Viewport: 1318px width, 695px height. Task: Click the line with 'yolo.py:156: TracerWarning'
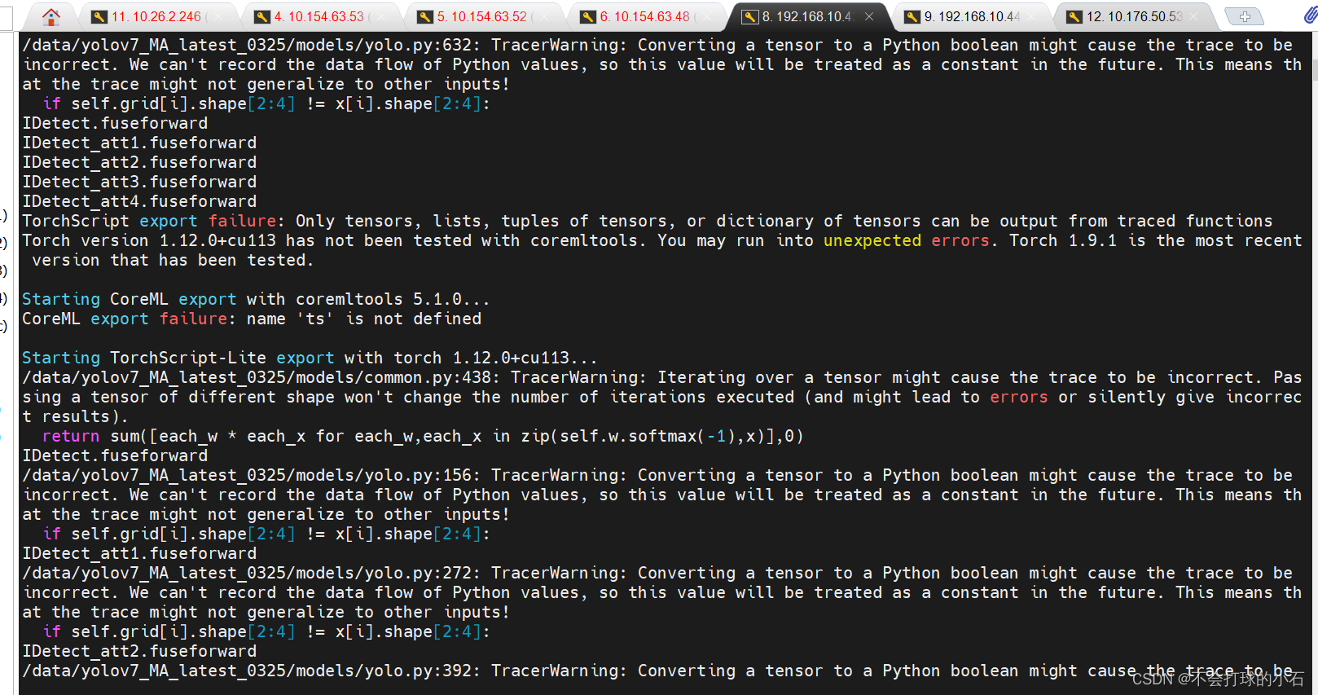click(x=657, y=475)
